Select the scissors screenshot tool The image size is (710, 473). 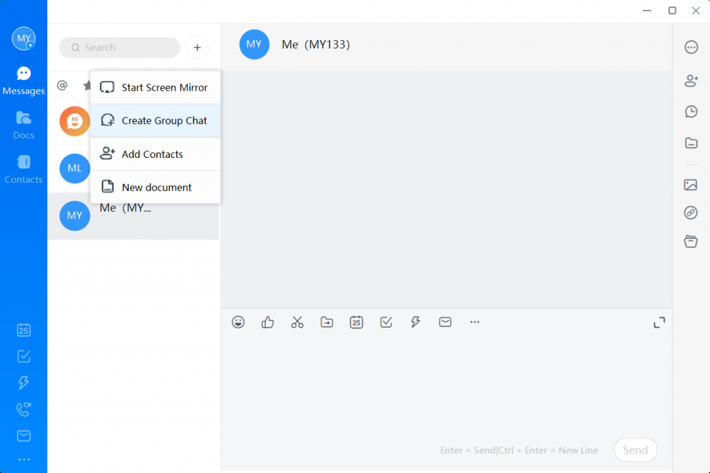coord(297,322)
